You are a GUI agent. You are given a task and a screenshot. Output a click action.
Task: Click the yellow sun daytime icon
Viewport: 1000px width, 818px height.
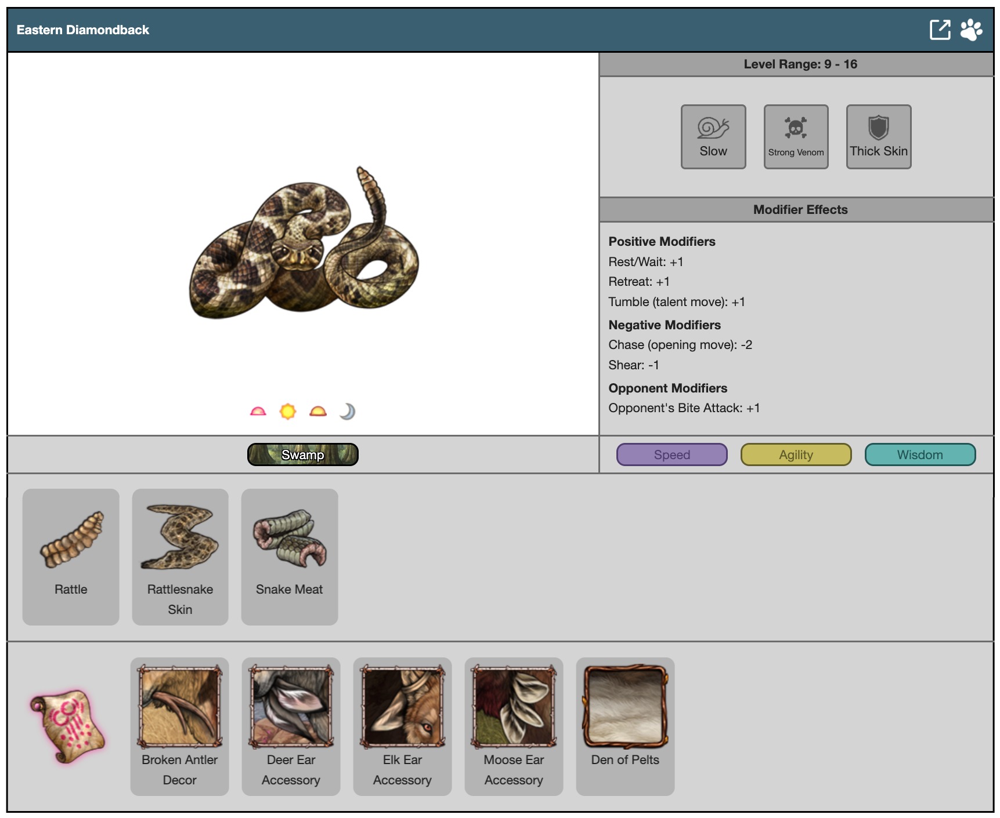point(288,412)
